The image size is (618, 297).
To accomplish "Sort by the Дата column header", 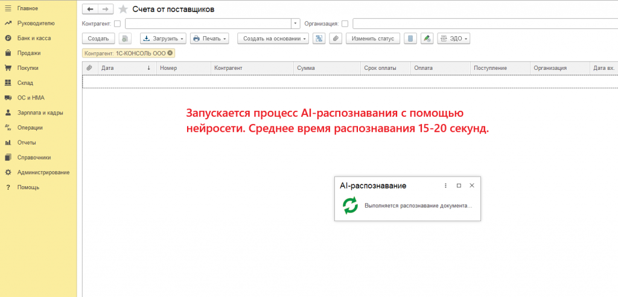I will pos(127,68).
